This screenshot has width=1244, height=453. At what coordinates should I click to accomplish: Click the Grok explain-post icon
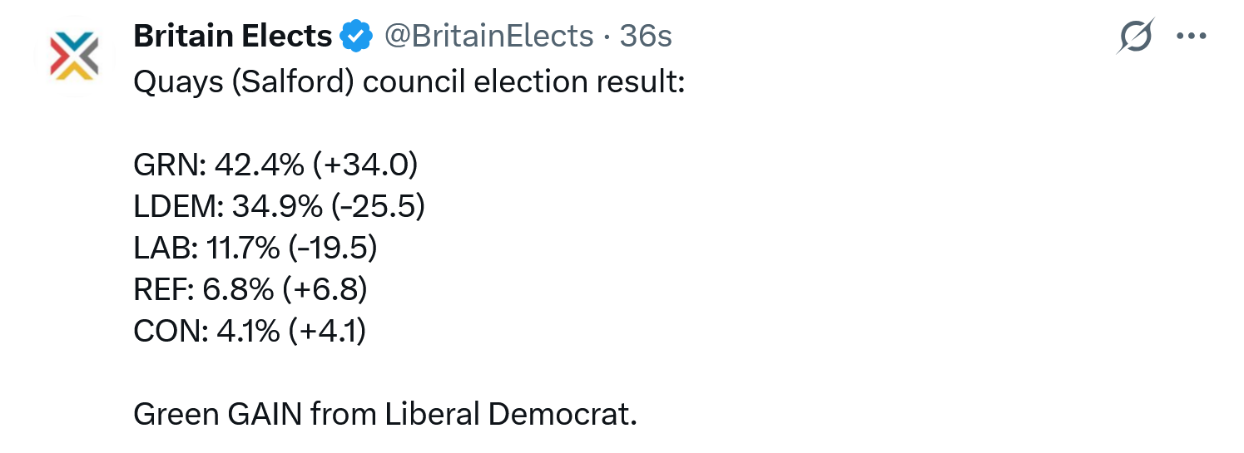[1137, 37]
